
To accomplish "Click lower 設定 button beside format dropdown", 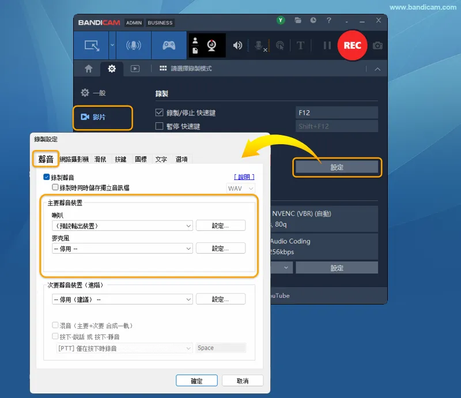I will [x=337, y=268].
